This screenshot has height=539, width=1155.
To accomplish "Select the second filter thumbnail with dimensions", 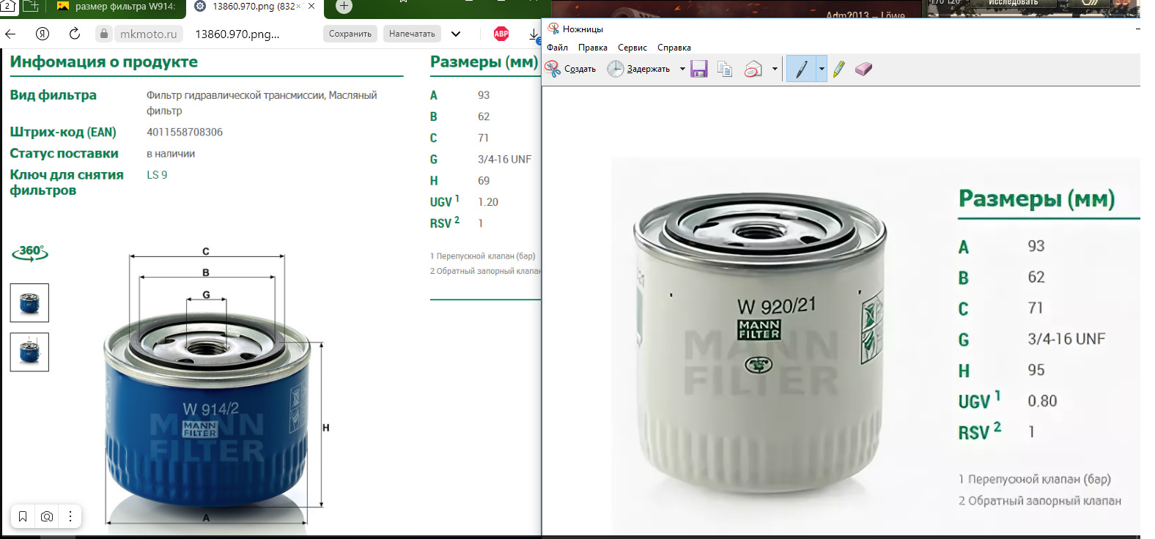I will [29, 352].
